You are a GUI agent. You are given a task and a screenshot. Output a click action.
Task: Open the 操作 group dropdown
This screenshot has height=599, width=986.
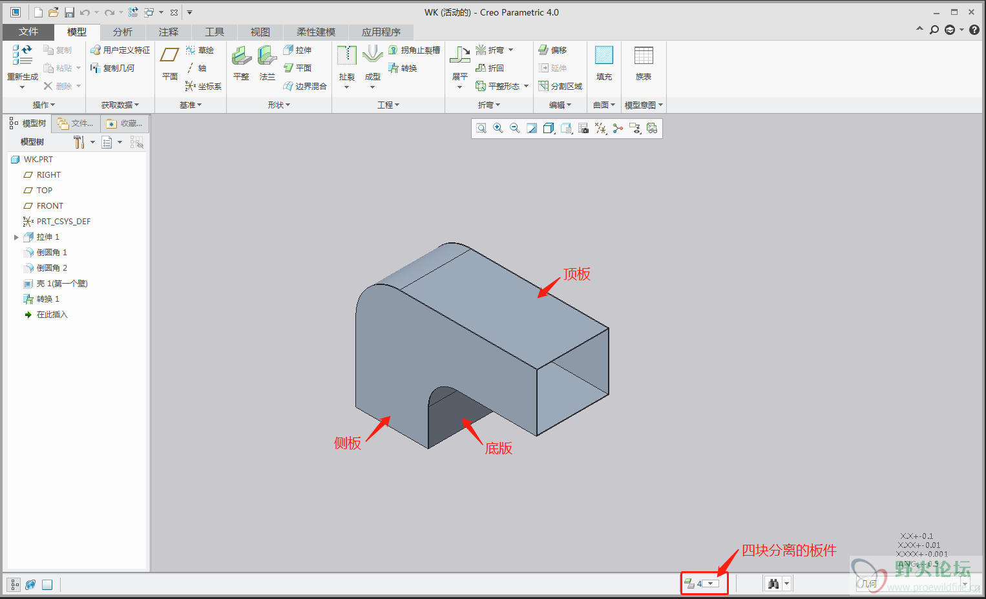[x=44, y=105]
